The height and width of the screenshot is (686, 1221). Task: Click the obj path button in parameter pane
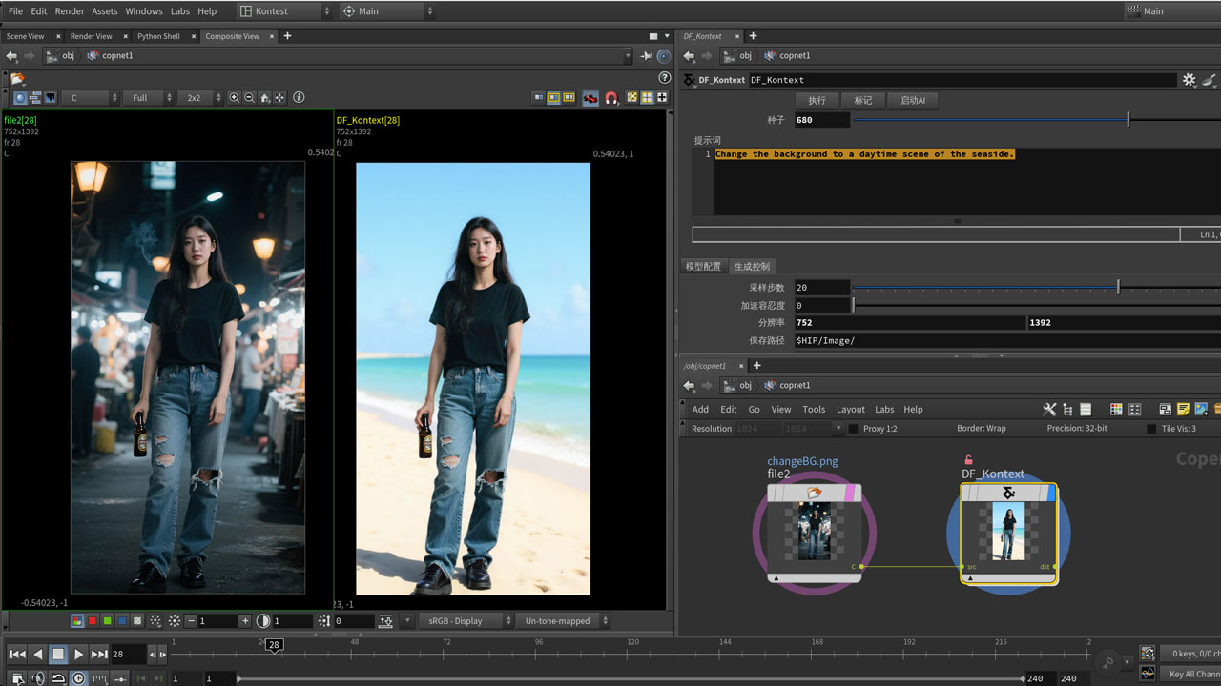[x=738, y=56]
